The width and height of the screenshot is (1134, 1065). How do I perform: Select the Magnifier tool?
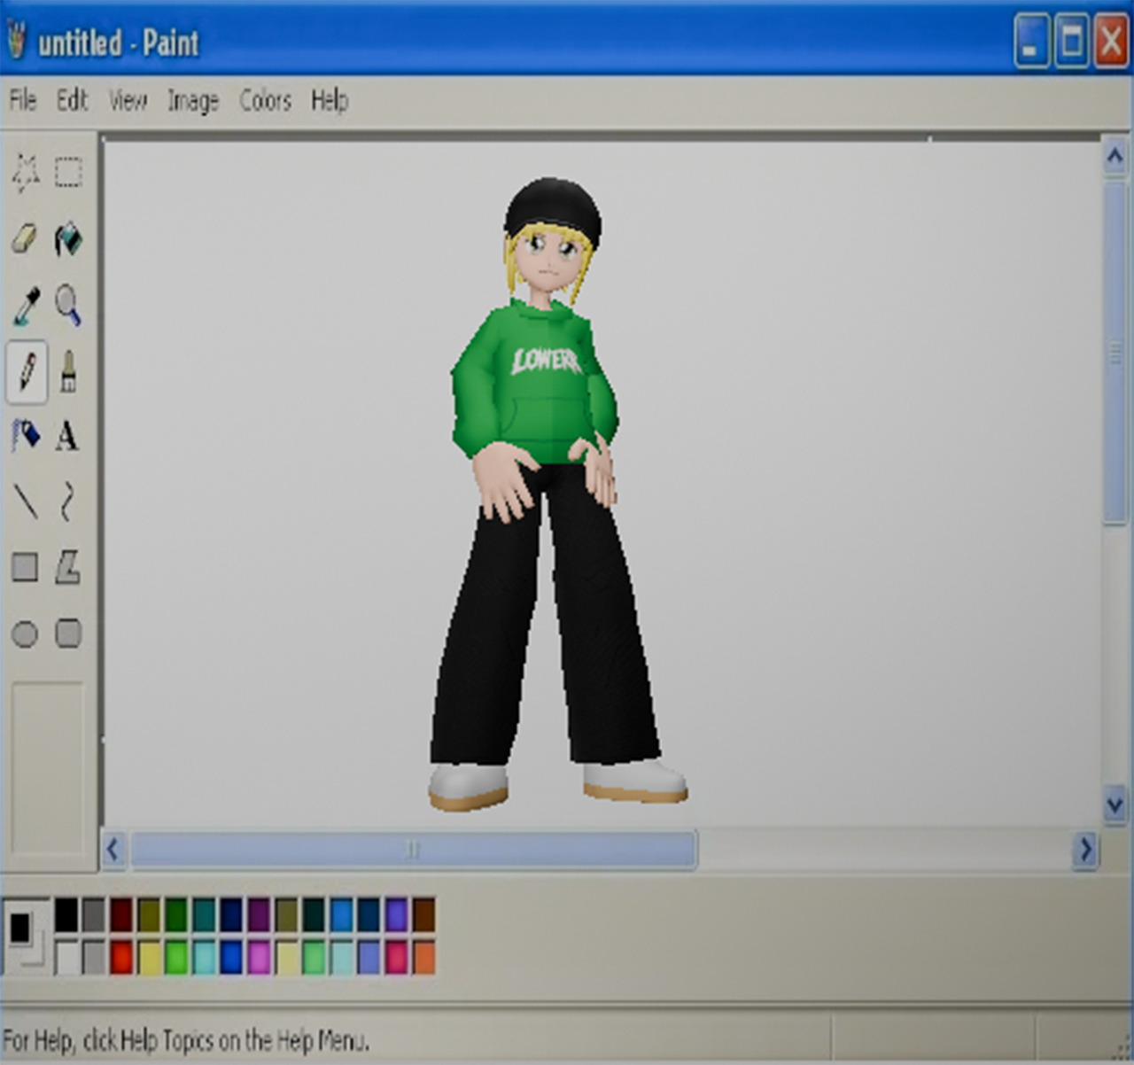[x=68, y=305]
